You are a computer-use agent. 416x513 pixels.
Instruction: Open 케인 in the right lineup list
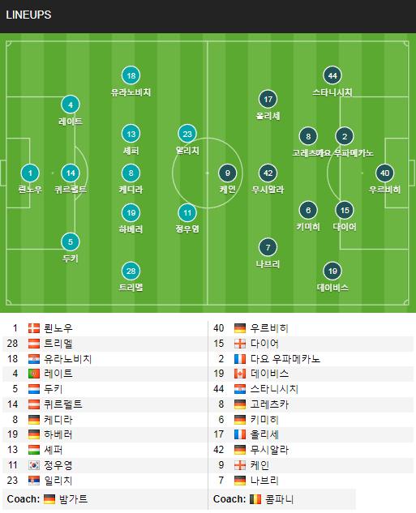coord(259,465)
